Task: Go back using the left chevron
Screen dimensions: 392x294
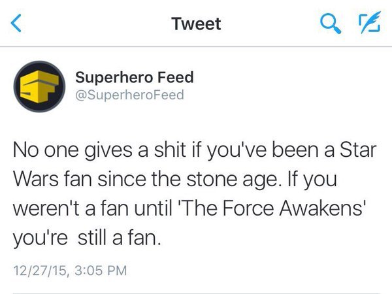Action: tap(18, 24)
